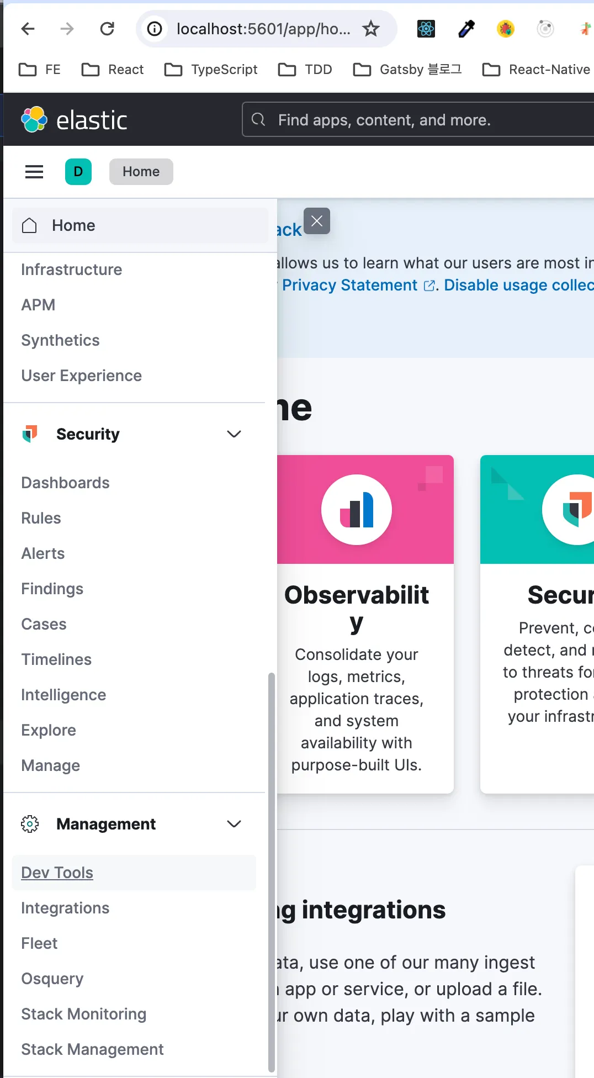Collapse the Management section chevron
Screen dimensions: 594x1078
click(x=234, y=824)
